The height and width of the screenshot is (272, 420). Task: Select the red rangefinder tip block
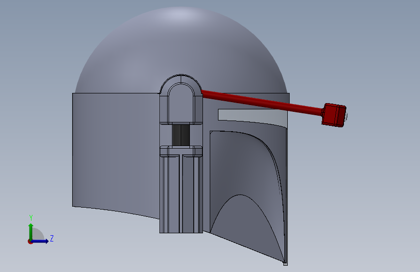(x=334, y=115)
